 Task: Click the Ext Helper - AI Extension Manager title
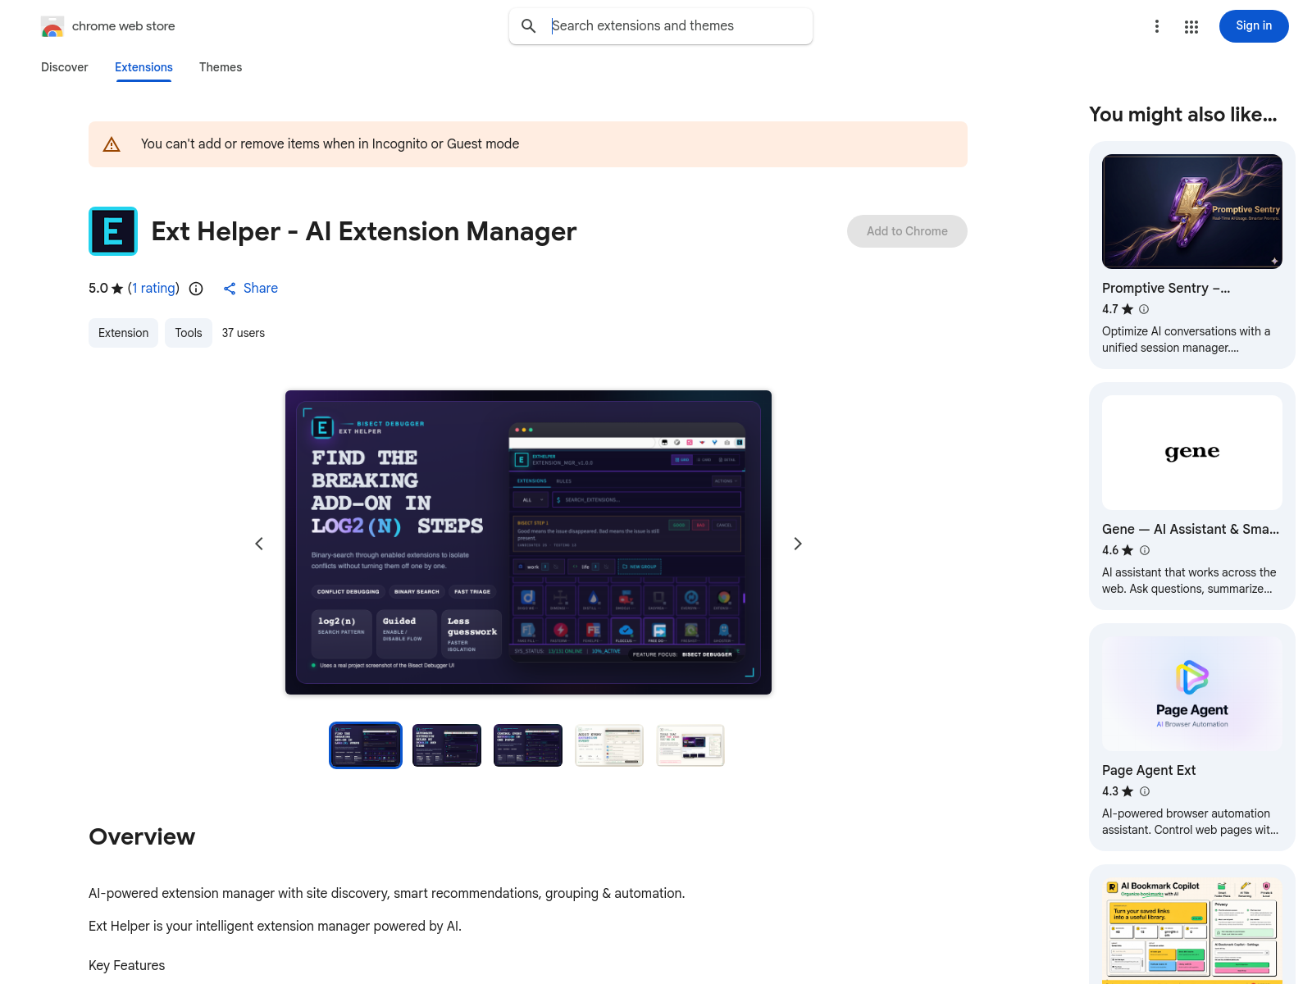coord(364,231)
